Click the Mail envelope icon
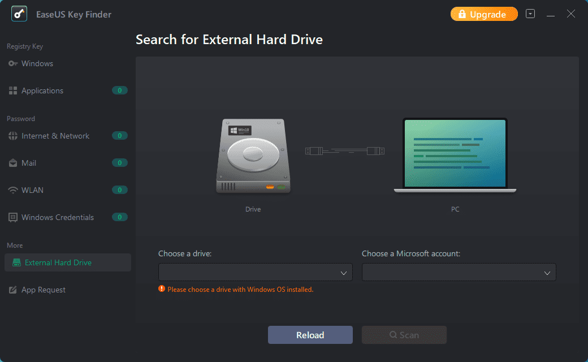Screen dimensions: 588x362 13,163
